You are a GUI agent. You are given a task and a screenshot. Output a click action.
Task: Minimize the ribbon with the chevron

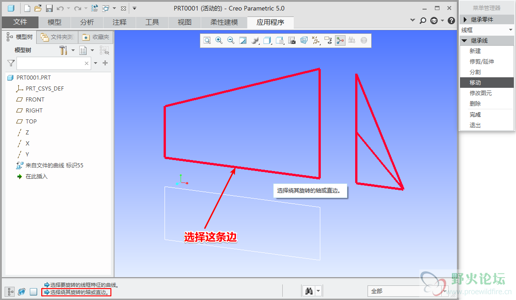412,20
